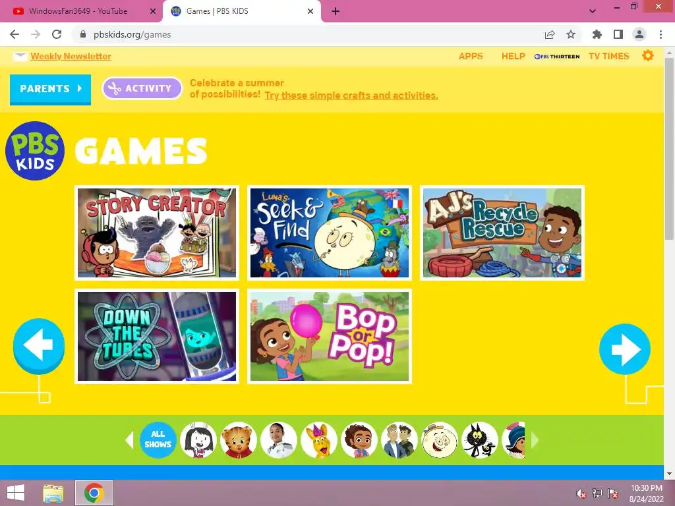The height and width of the screenshot is (506, 675).
Task: Select the yellow llama party hat show icon
Action: point(319,439)
